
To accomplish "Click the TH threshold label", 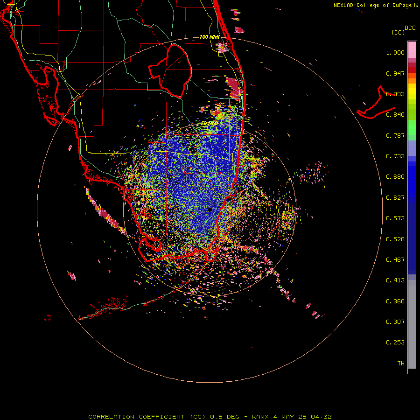I will coord(401,364).
